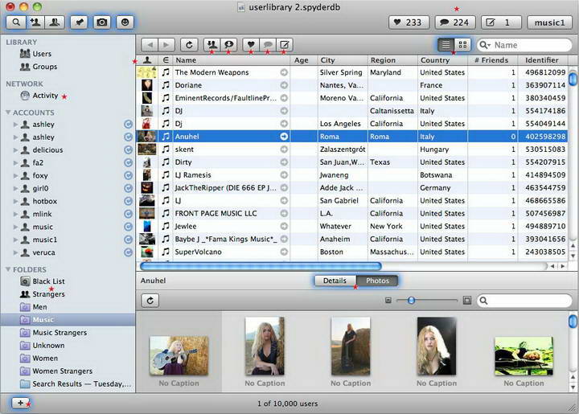The image size is (579, 414).
Task: Select the Photos tab
Action: pyautogui.click(x=378, y=281)
